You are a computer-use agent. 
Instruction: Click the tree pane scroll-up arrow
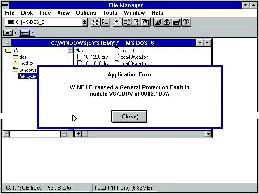[70, 50]
